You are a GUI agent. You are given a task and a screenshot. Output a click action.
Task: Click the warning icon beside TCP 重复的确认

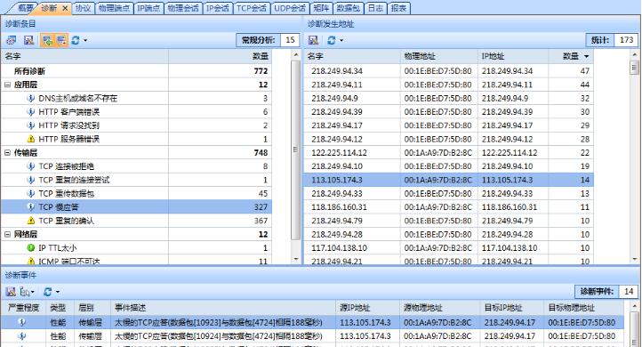[30, 221]
